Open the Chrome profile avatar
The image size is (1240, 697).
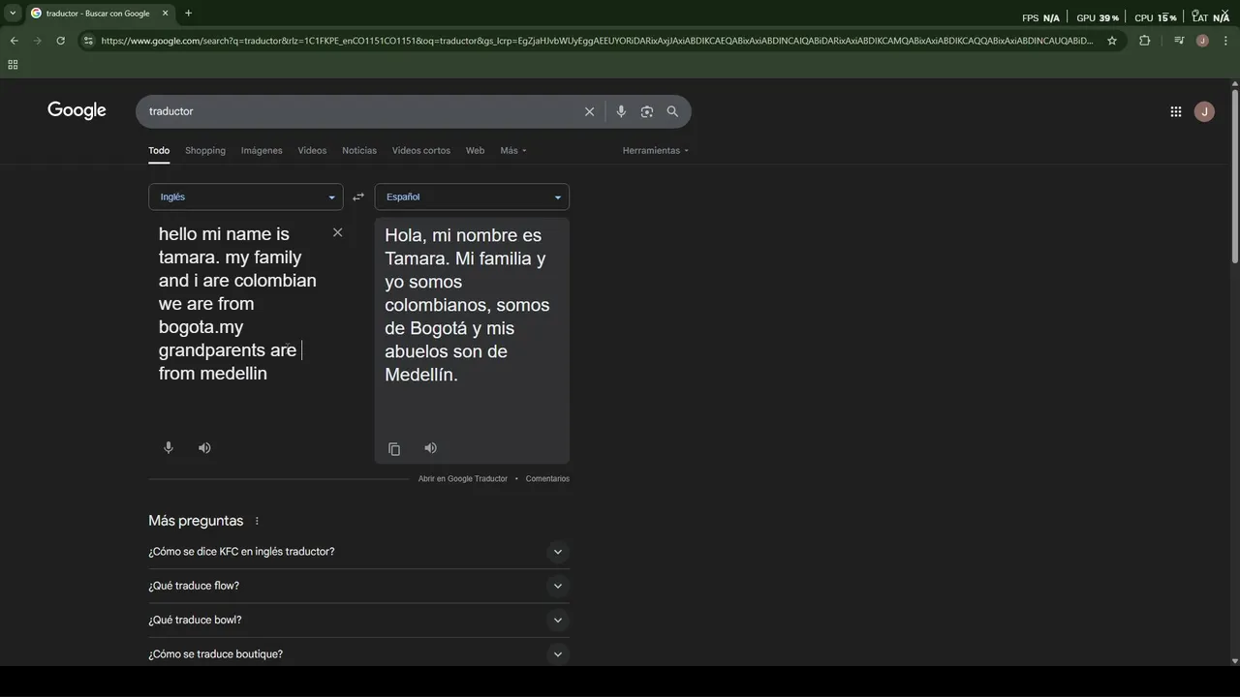[1202, 41]
